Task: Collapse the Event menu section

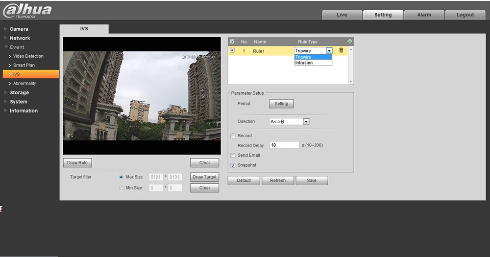Action: 17,47
